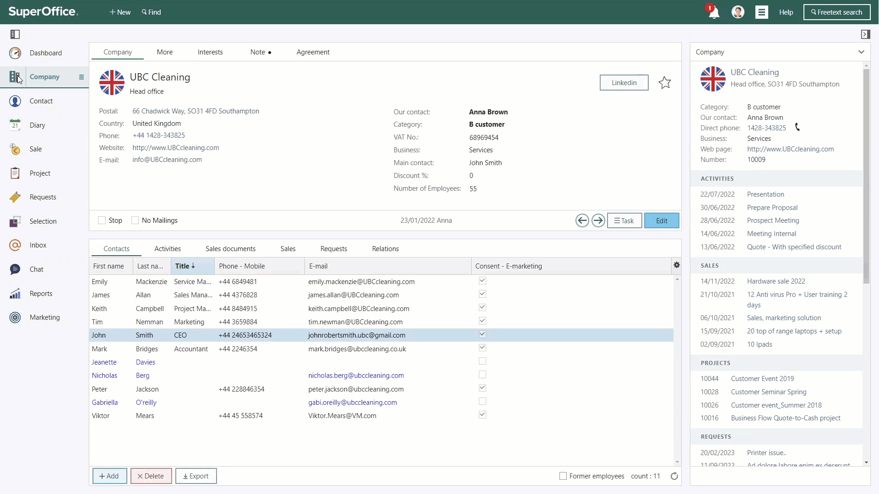Image resolution: width=879 pixels, height=494 pixels.
Task: Click the contacts list settings gear icon
Action: [677, 265]
